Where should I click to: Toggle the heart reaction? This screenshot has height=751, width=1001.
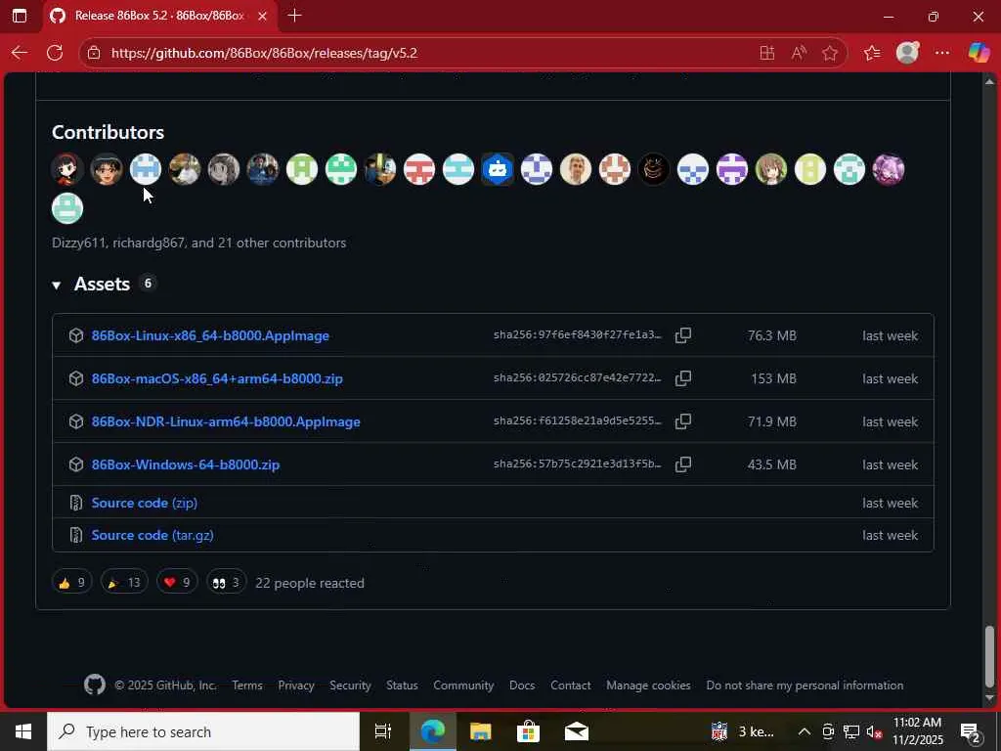pos(177,582)
